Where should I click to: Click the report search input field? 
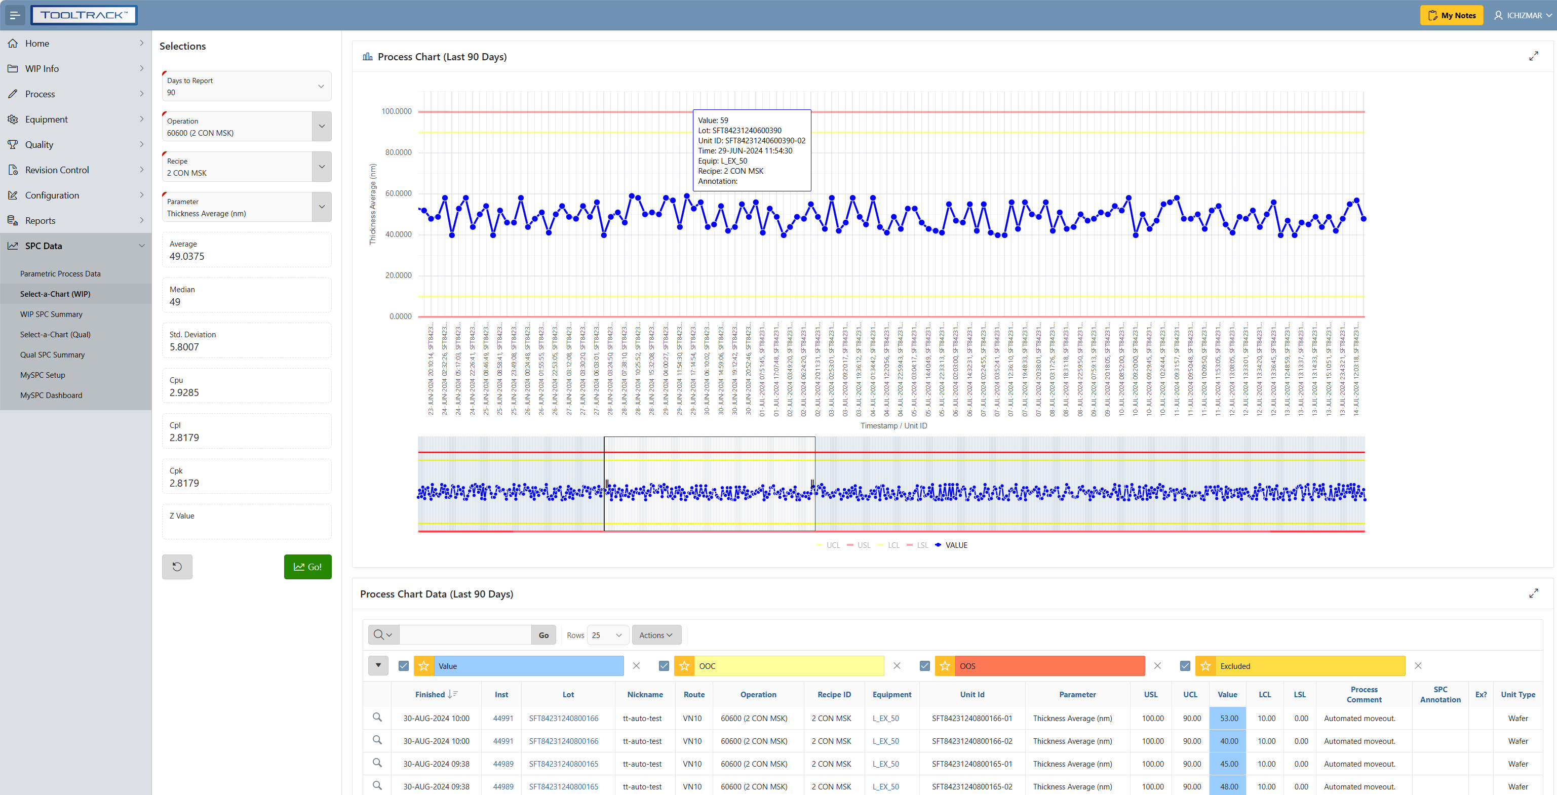pos(465,635)
